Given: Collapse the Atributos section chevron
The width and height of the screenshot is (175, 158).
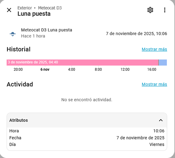Looking at the screenshot, I should tap(161, 120).
